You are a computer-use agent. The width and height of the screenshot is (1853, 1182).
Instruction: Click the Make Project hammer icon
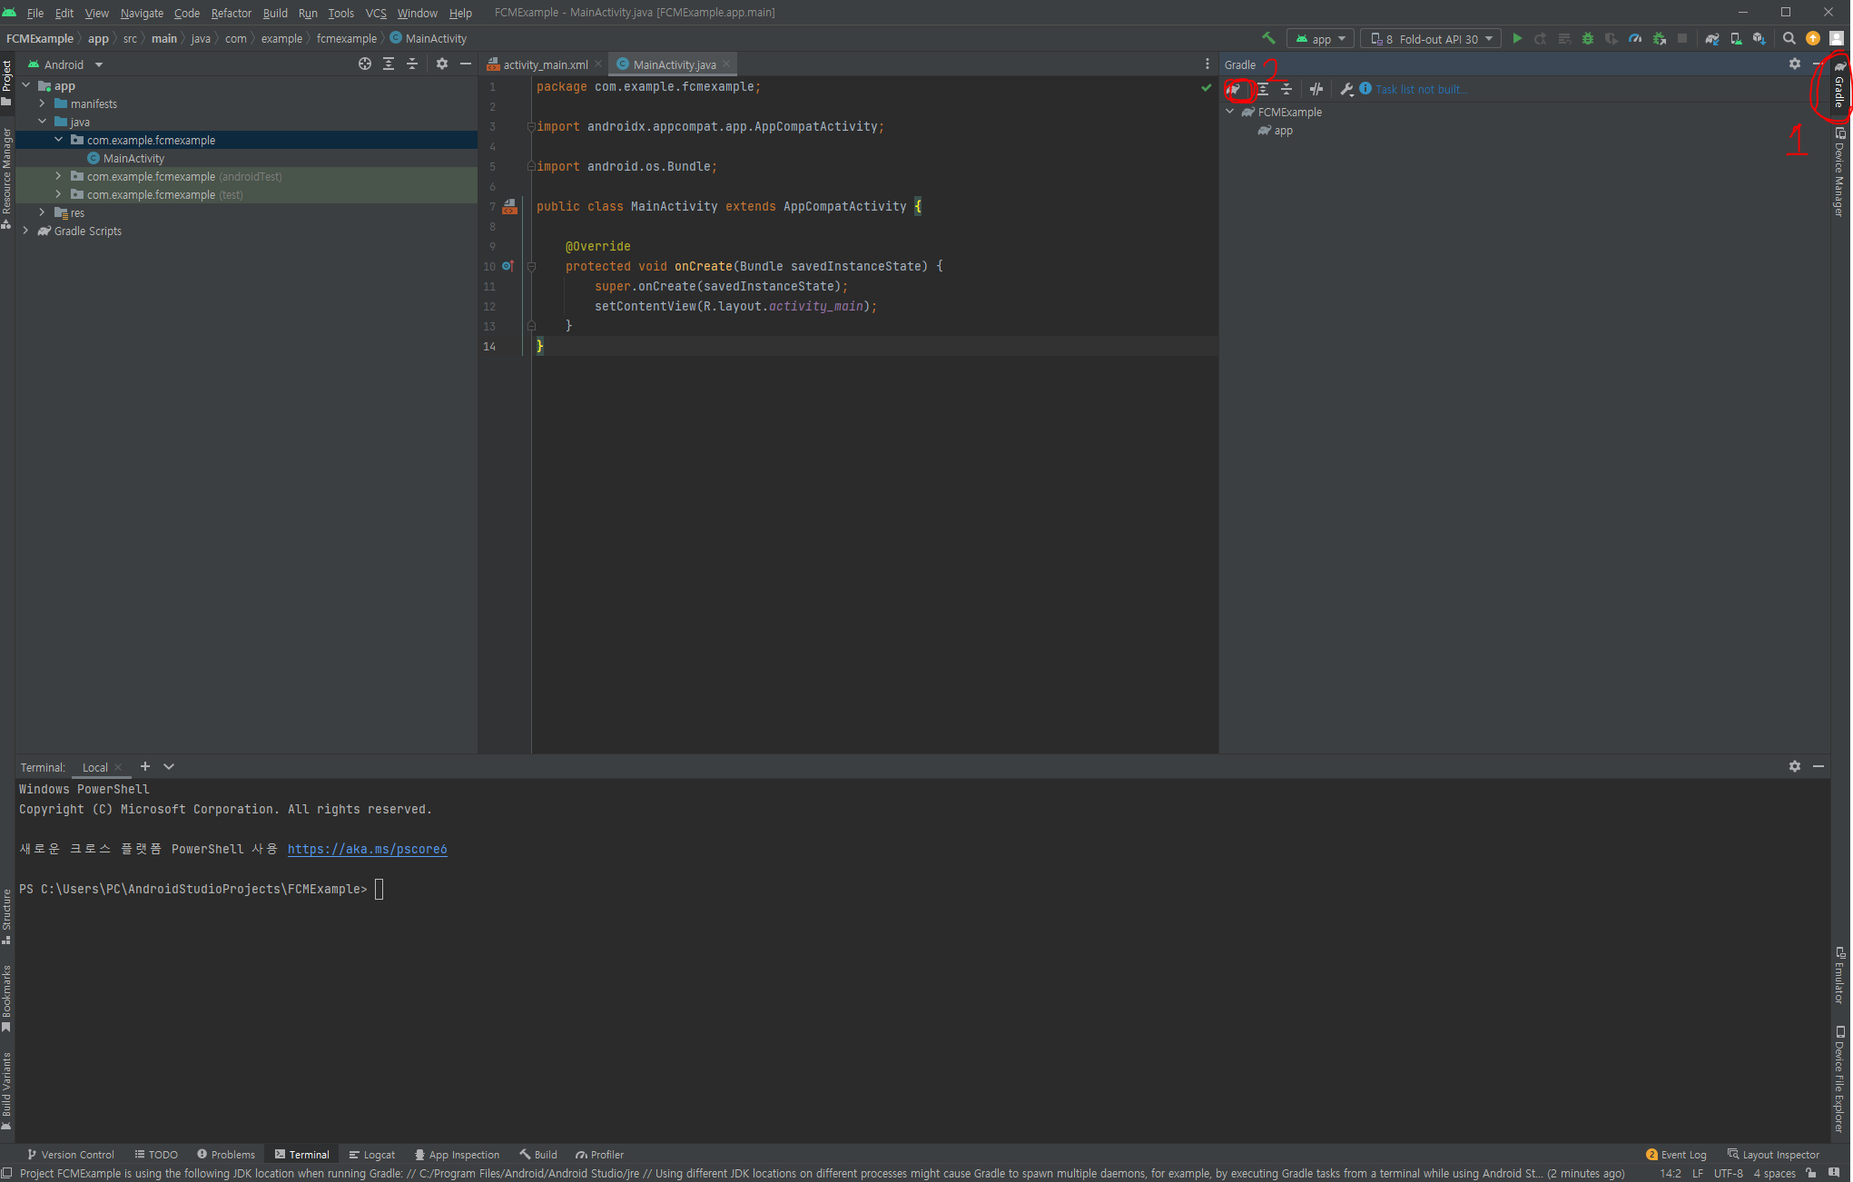tap(1268, 38)
